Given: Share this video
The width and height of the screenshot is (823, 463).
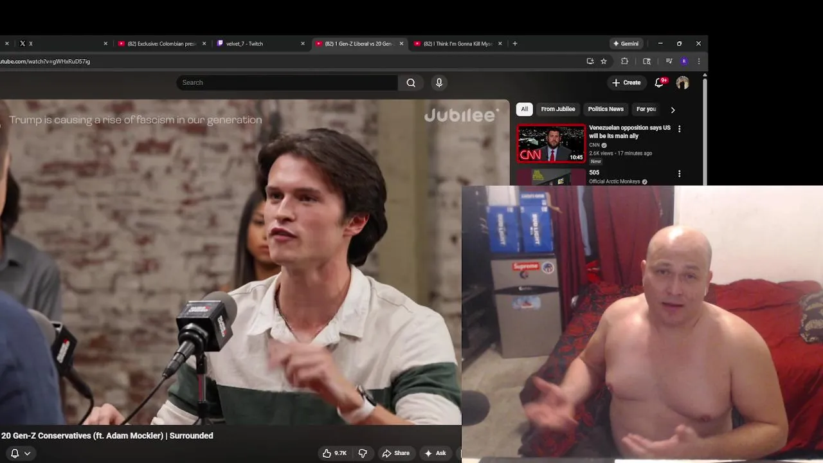Looking at the screenshot, I should (x=395, y=453).
